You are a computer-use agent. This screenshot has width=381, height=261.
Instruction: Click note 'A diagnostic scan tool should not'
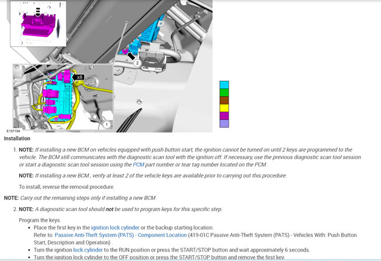(121, 209)
